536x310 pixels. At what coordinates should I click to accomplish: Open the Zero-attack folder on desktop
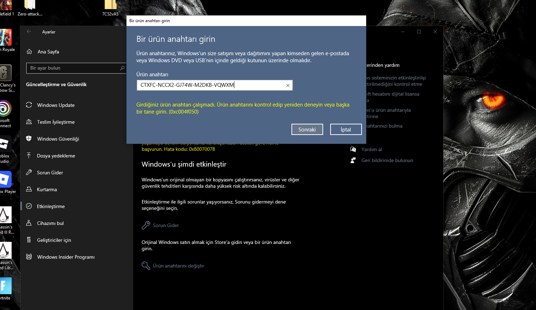pos(30,8)
